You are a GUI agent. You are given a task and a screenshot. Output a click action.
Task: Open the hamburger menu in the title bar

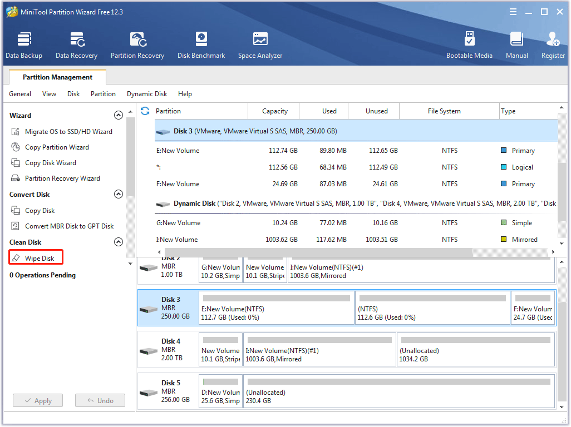pos(513,11)
